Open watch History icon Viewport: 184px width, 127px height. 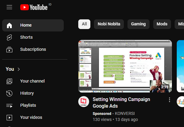click(9, 93)
